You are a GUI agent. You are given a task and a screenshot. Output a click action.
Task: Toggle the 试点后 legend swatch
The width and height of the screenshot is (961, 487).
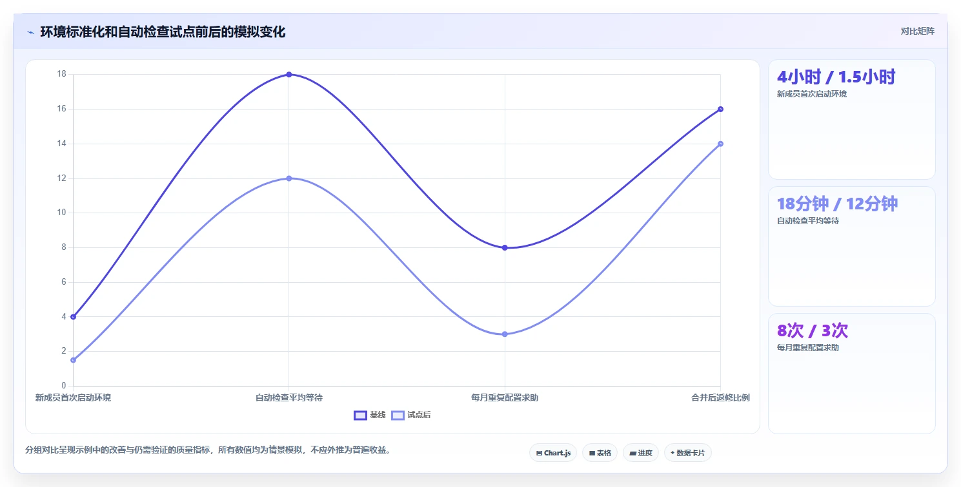pos(398,415)
